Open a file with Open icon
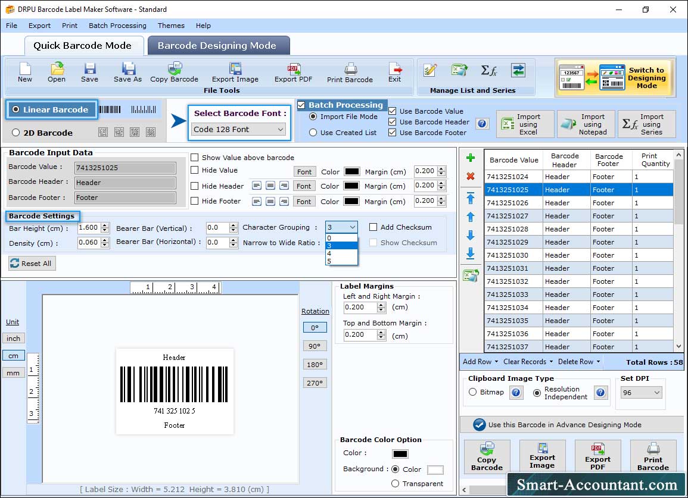This screenshot has width=688, height=498. point(57,73)
